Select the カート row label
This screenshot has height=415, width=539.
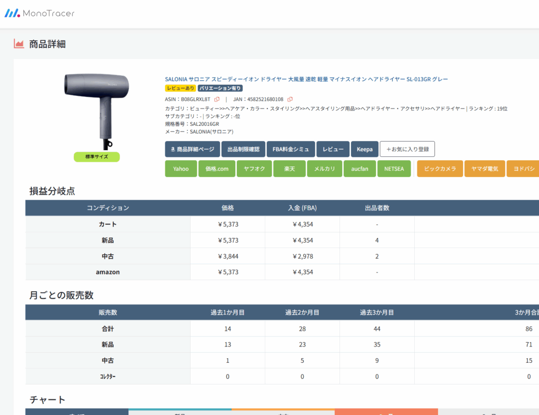[108, 224]
